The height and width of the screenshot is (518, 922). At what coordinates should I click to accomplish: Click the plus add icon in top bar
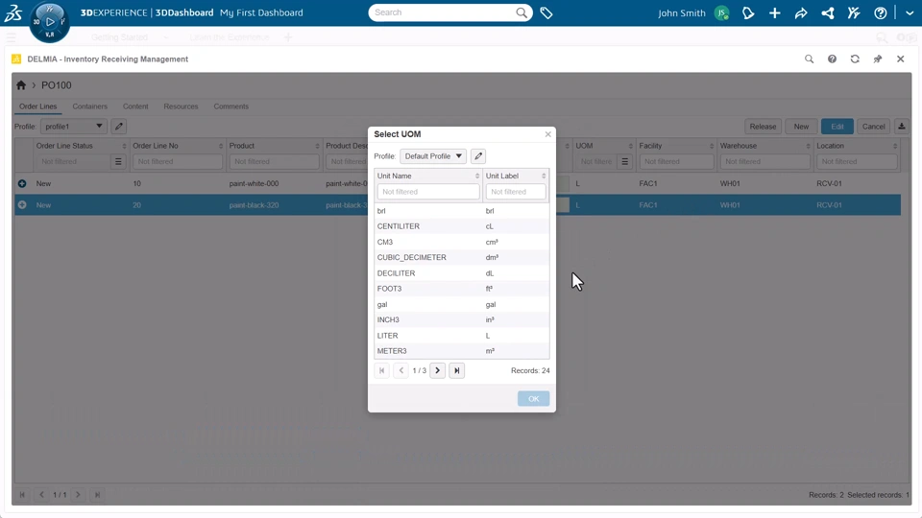(774, 12)
